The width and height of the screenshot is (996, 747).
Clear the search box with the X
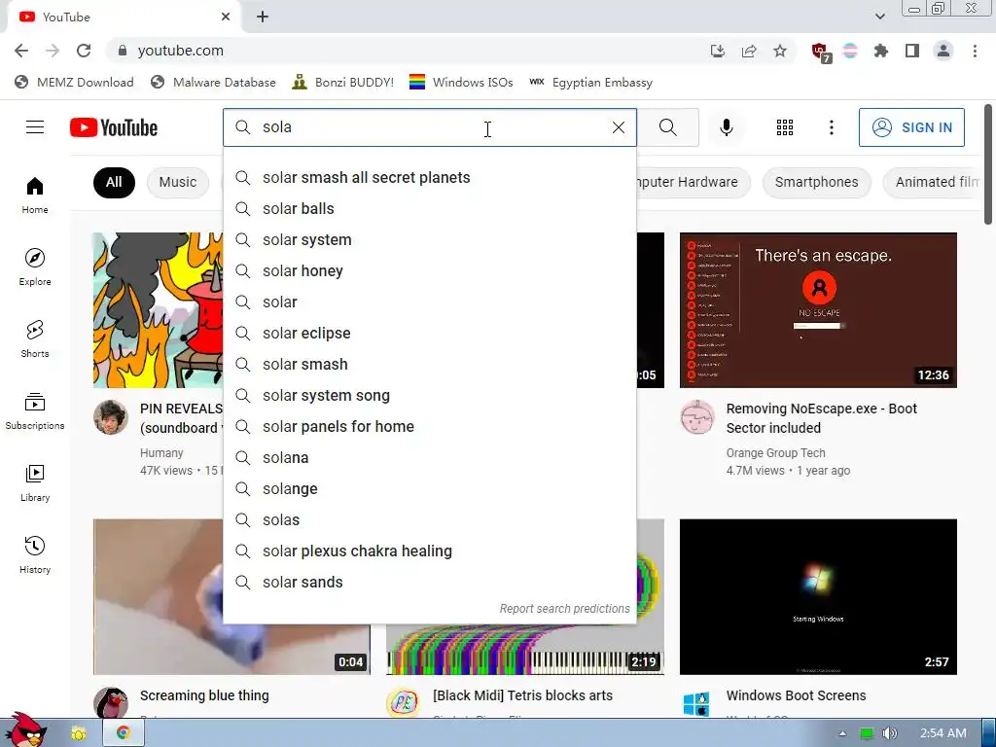618,127
